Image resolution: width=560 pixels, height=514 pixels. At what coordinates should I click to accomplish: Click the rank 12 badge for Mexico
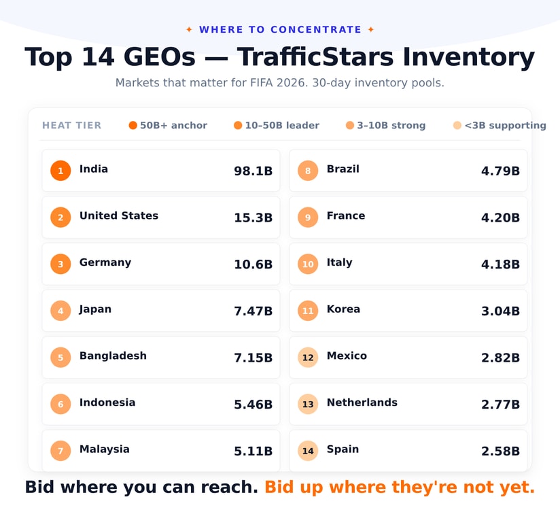(308, 357)
